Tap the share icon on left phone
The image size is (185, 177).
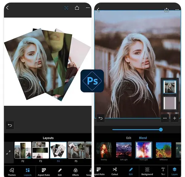pyautogui.click(x=77, y=8)
